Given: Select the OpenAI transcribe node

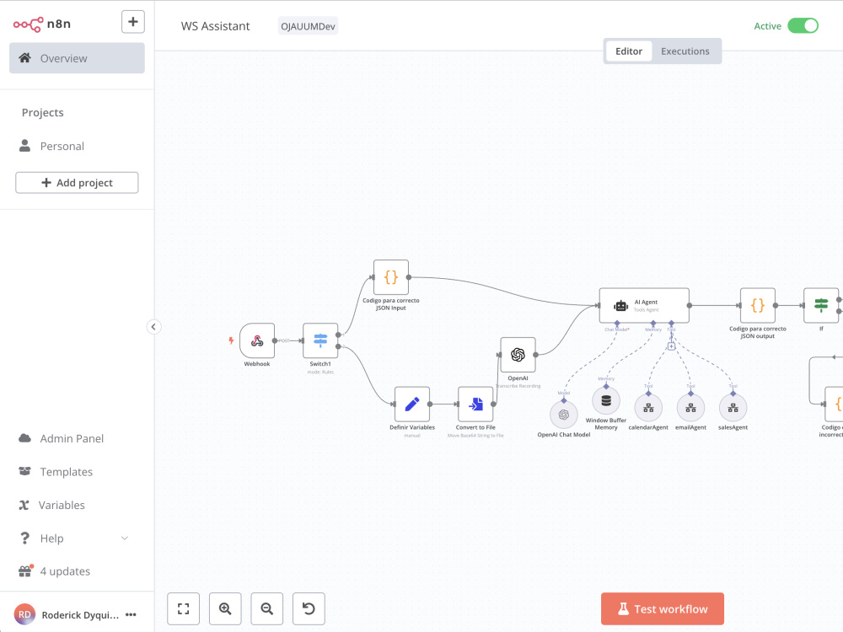Looking at the screenshot, I should [518, 355].
